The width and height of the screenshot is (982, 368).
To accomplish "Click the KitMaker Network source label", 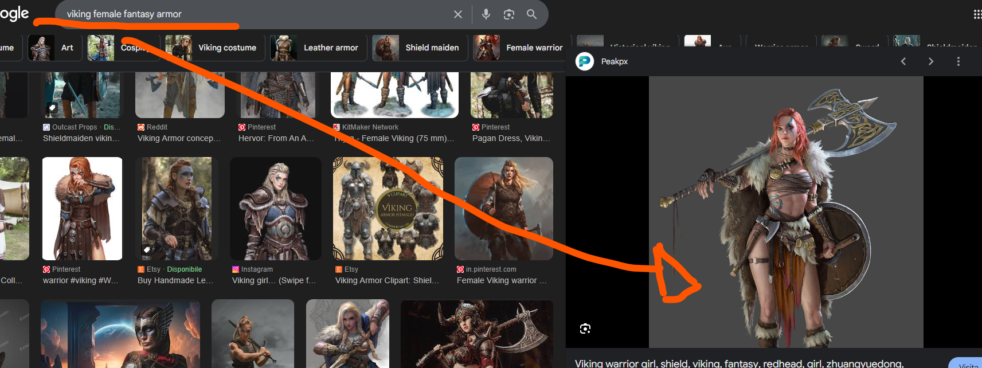I will coord(370,127).
